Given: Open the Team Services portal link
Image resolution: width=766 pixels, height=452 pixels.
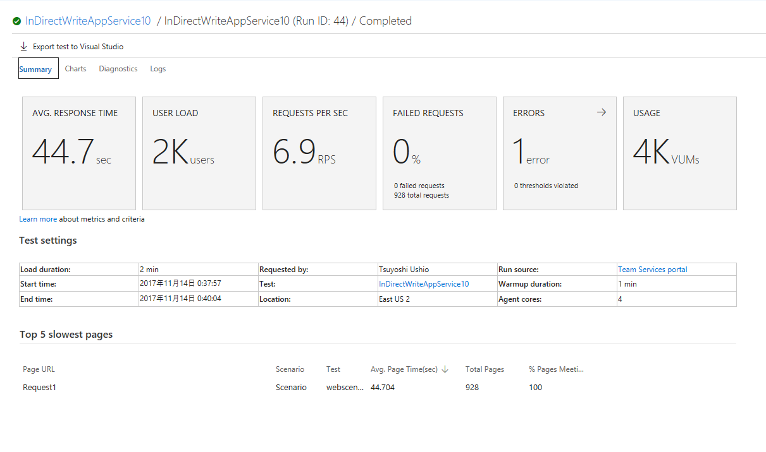Looking at the screenshot, I should coord(652,270).
